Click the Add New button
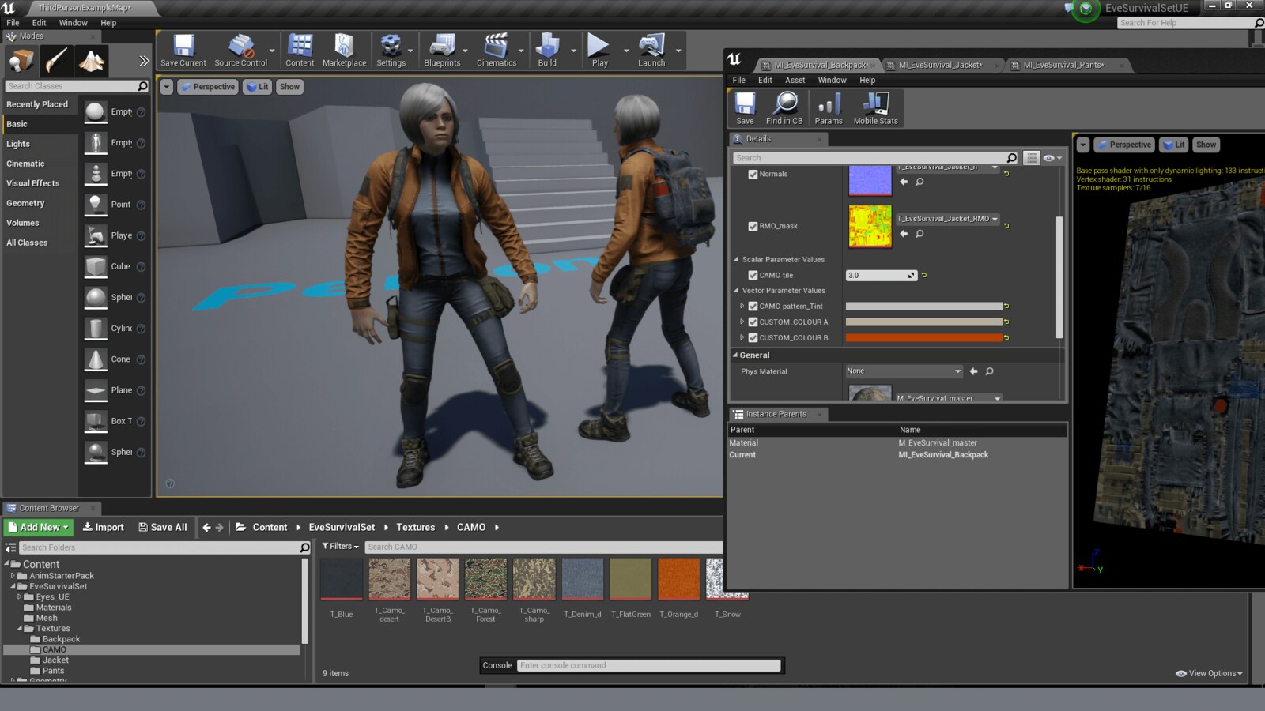Screen dimensions: 1265x711 pos(37,527)
